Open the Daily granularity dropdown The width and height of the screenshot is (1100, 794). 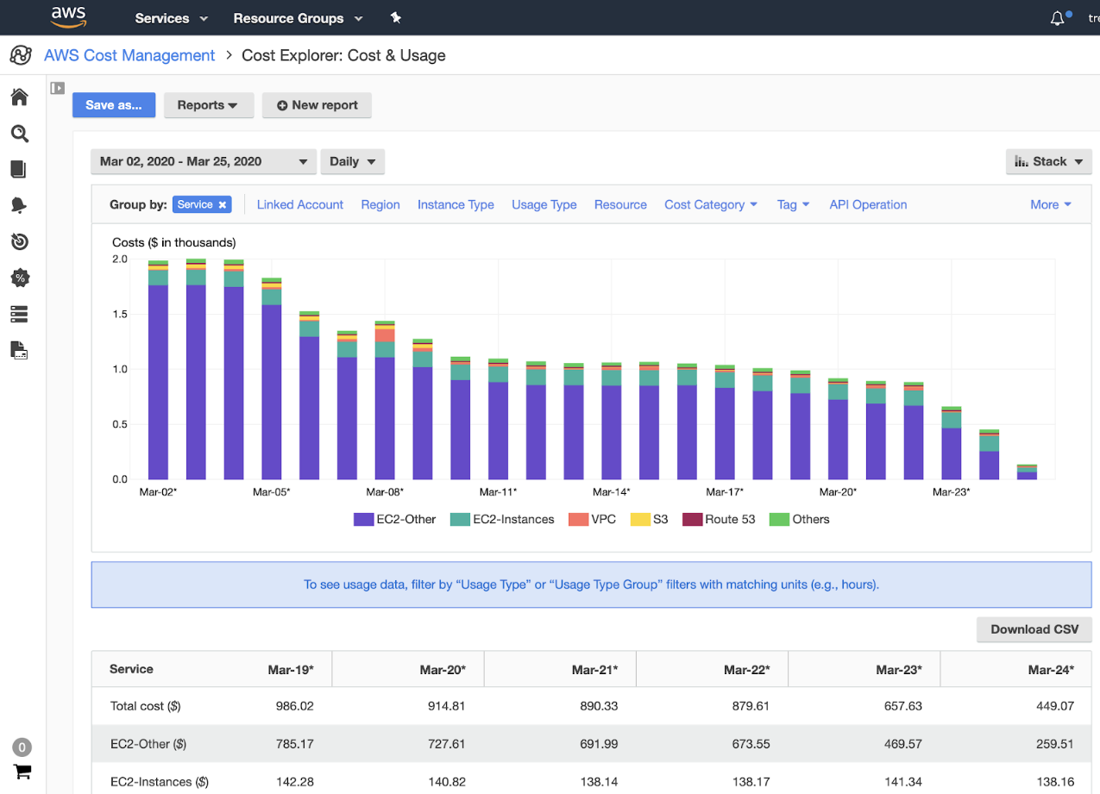(353, 161)
